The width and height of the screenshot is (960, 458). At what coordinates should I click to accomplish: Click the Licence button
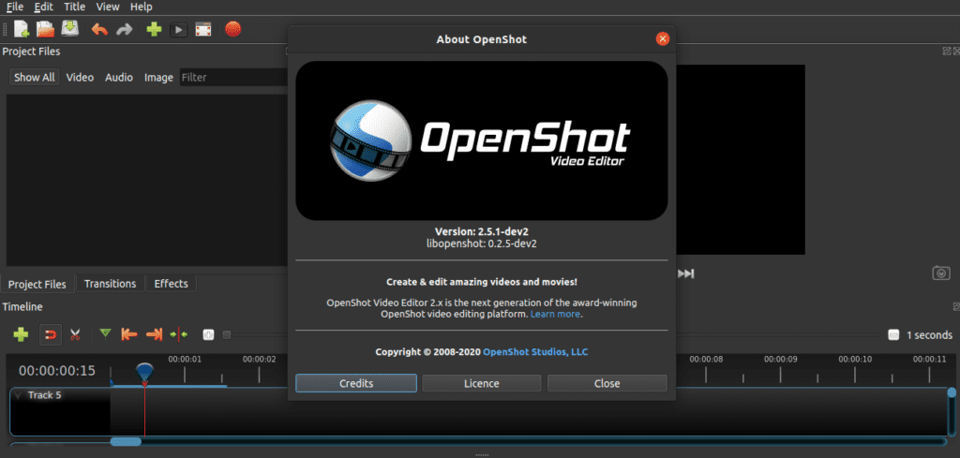tap(482, 383)
